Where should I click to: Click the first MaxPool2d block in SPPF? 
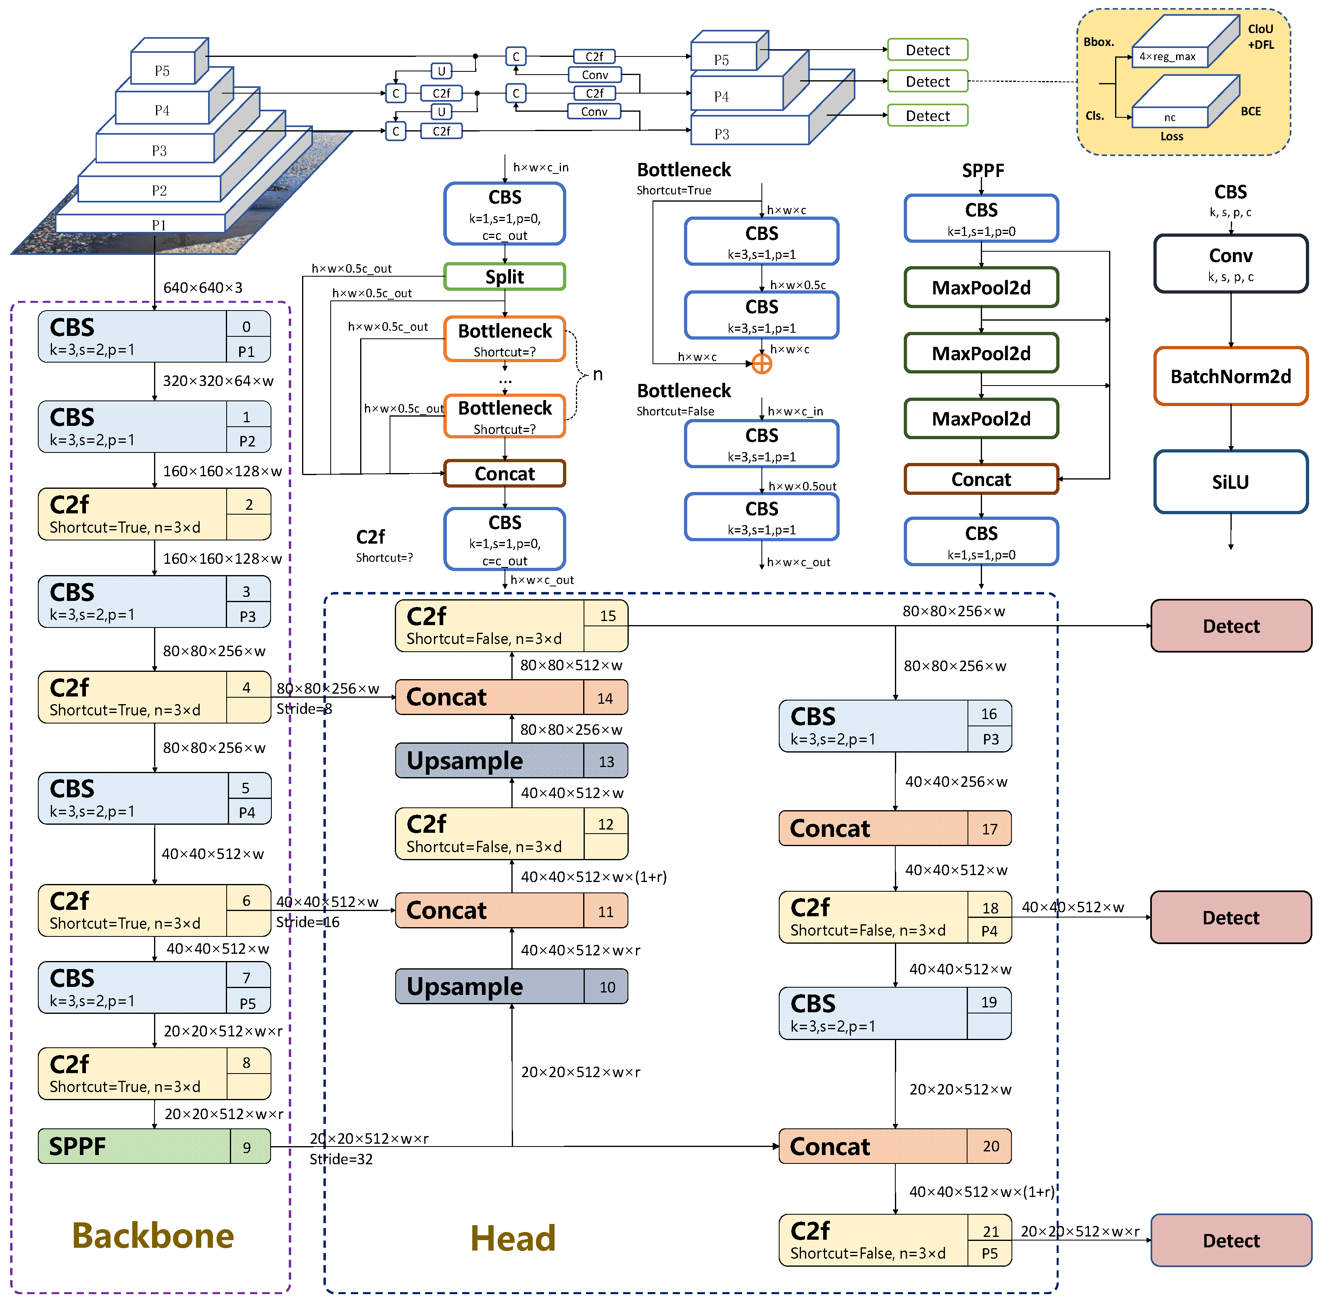point(980,288)
